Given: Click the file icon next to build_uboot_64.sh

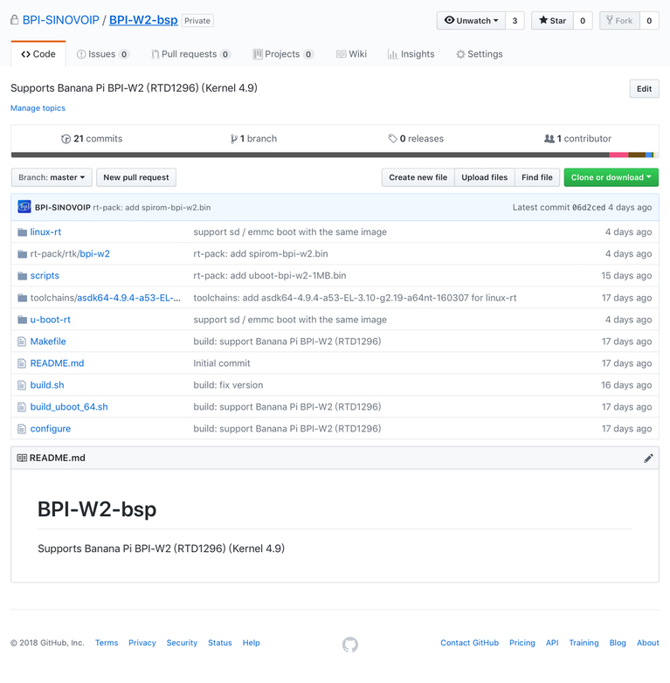Looking at the screenshot, I should coord(22,407).
